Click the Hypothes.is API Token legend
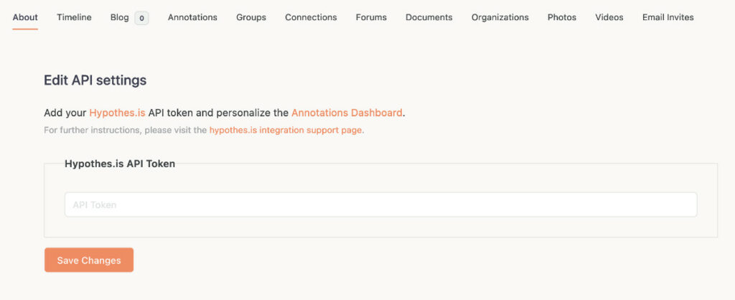 (120, 164)
